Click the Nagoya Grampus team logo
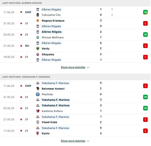Screen dimensions: 151x146 point(38,21)
